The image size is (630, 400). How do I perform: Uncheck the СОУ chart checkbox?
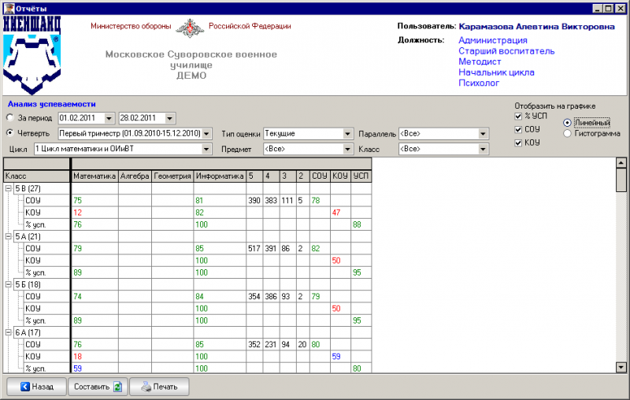click(518, 129)
